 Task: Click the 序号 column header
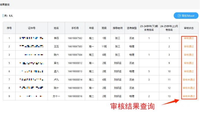click(9, 28)
